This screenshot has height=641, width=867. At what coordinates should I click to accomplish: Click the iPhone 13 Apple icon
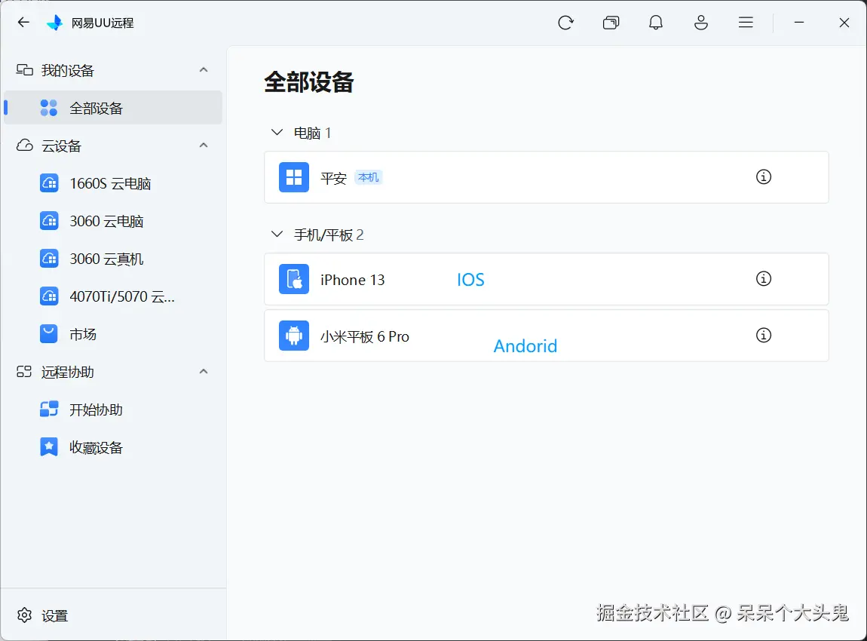tap(293, 279)
